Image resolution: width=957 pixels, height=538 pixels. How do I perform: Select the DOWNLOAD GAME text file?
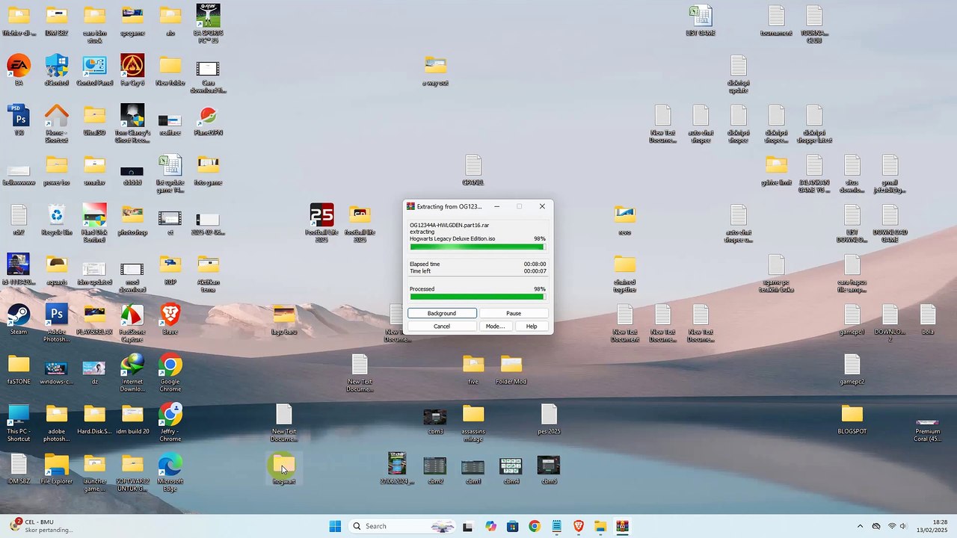890,223
